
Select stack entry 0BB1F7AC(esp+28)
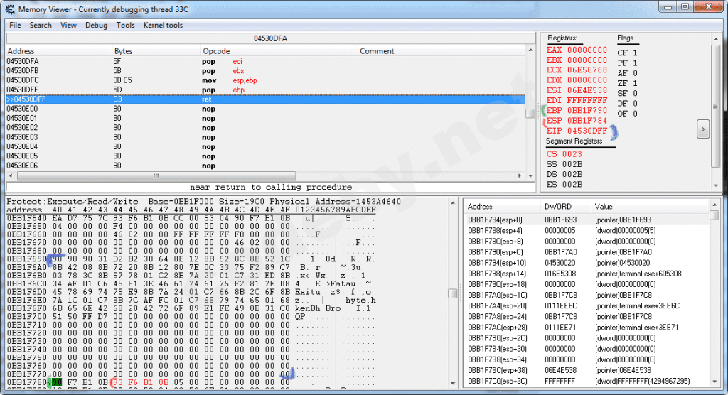tap(587, 328)
